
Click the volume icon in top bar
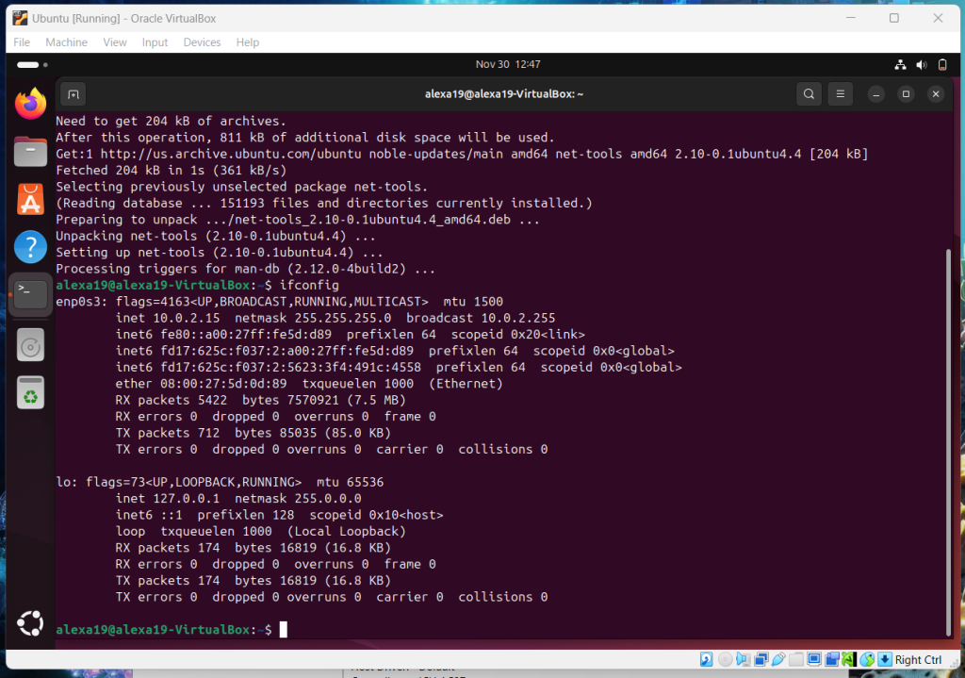(x=922, y=65)
